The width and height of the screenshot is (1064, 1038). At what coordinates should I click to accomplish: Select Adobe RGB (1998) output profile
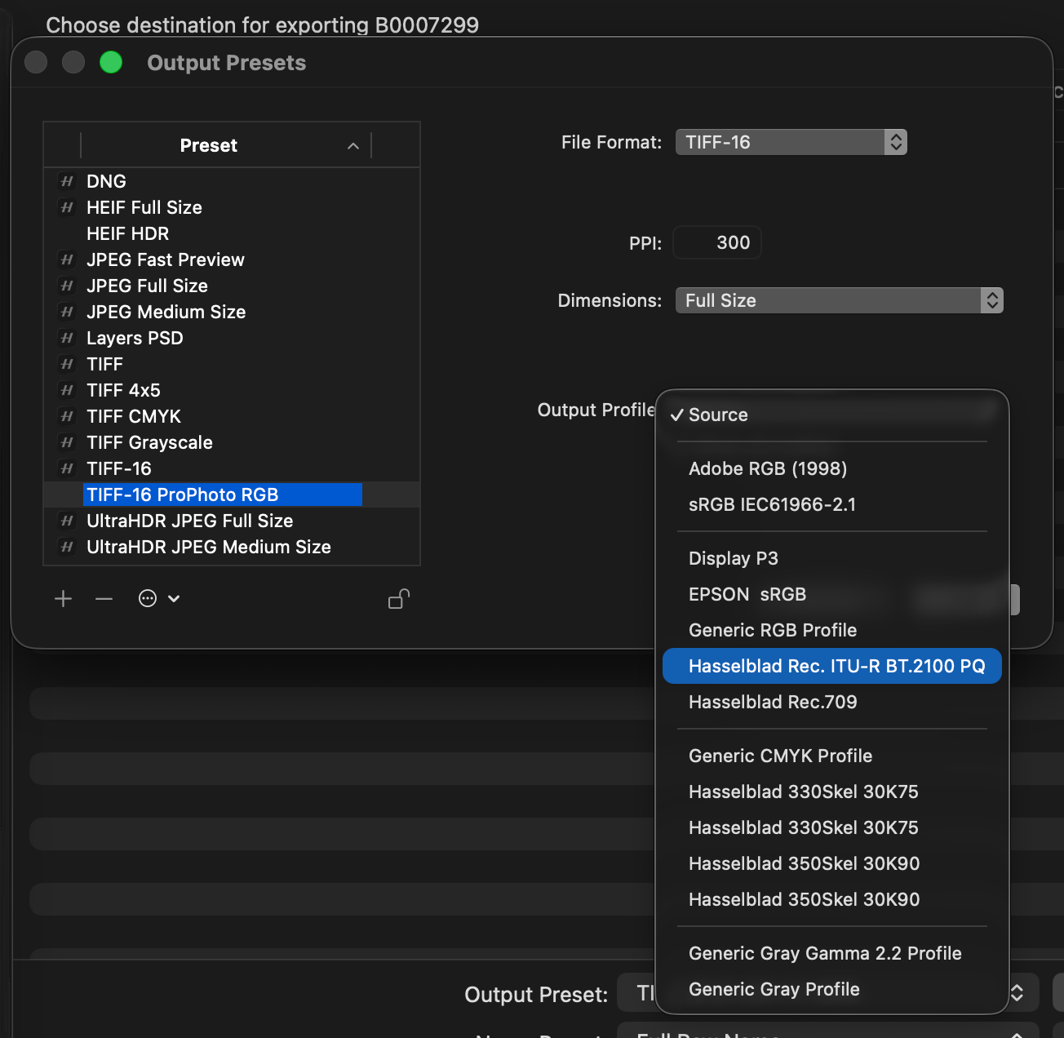[767, 468]
